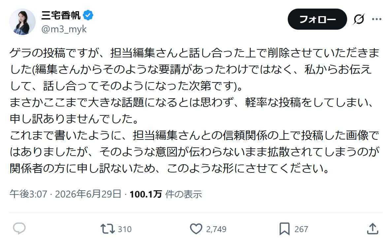Click the blue verified badge

[x=88, y=15]
